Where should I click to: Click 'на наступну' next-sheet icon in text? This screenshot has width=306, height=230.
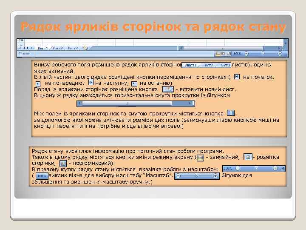pyautogui.click(x=91, y=82)
